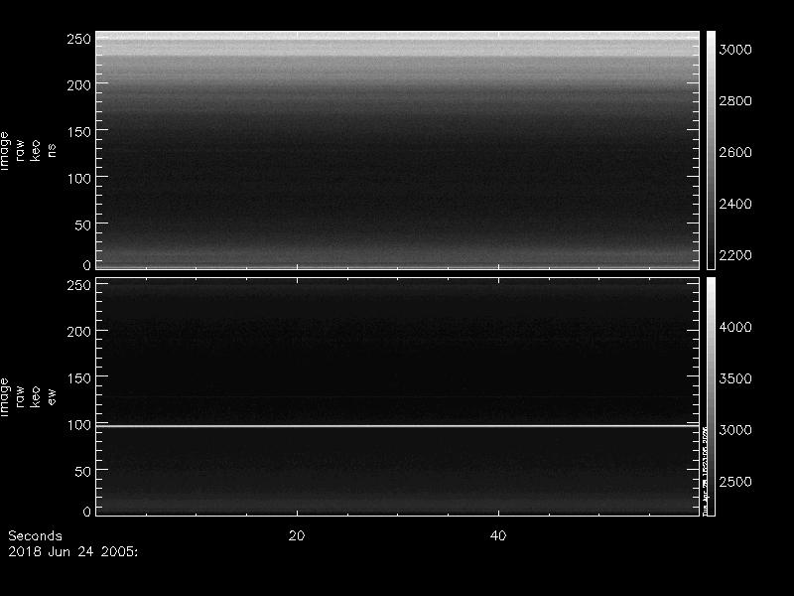Screen dimensions: 794x596
Task: Click '3000' label on the ns colorbar
Action: coord(735,49)
